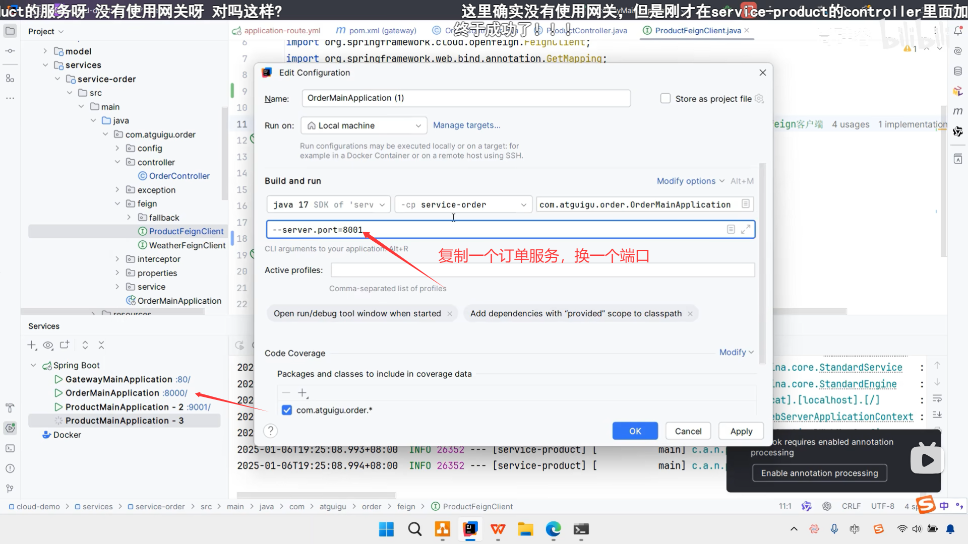Image resolution: width=968 pixels, height=544 pixels.
Task: Open the Terminal tool window icon
Action: (x=10, y=448)
